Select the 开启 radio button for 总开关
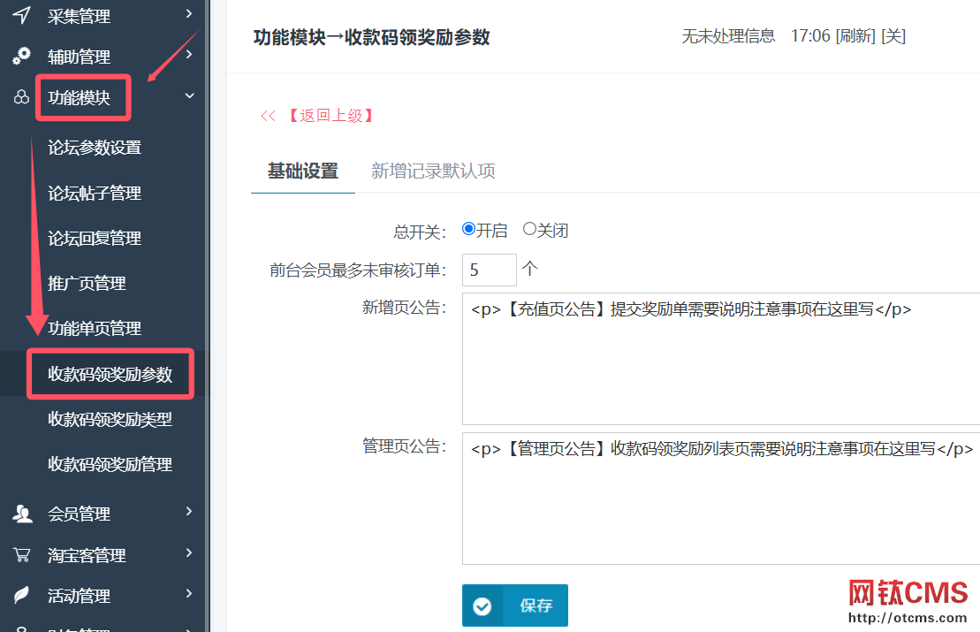 [x=469, y=229]
